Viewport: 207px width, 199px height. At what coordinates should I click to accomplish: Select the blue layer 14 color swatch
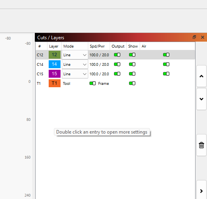point(55,64)
